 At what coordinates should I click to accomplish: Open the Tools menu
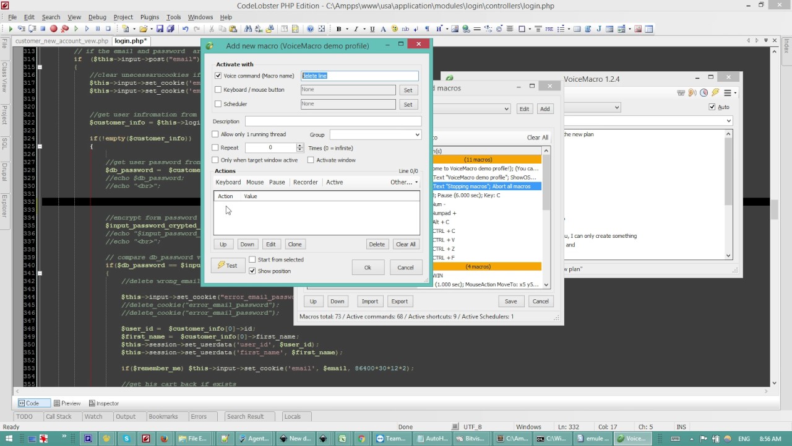coord(174,17)
